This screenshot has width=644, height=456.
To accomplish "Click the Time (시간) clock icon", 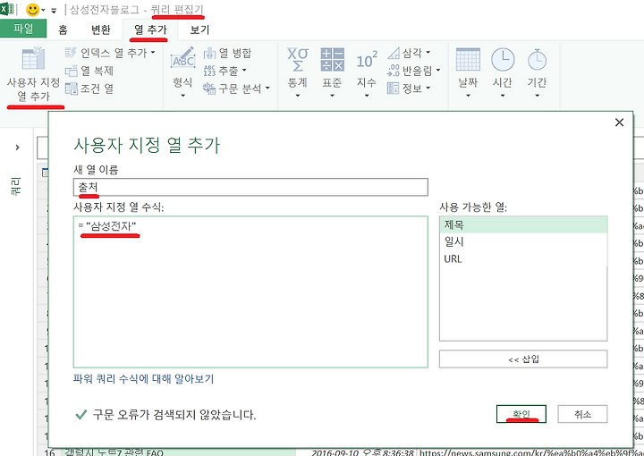I will click(x=503, y=60).
